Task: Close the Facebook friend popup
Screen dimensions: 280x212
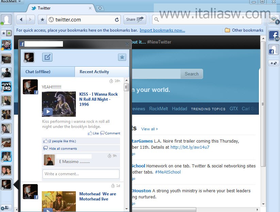Action: [x=127, y=44]
